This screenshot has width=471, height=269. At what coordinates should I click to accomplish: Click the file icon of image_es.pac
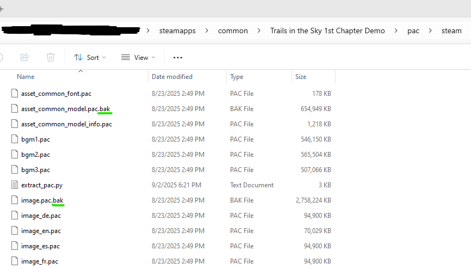15,246
